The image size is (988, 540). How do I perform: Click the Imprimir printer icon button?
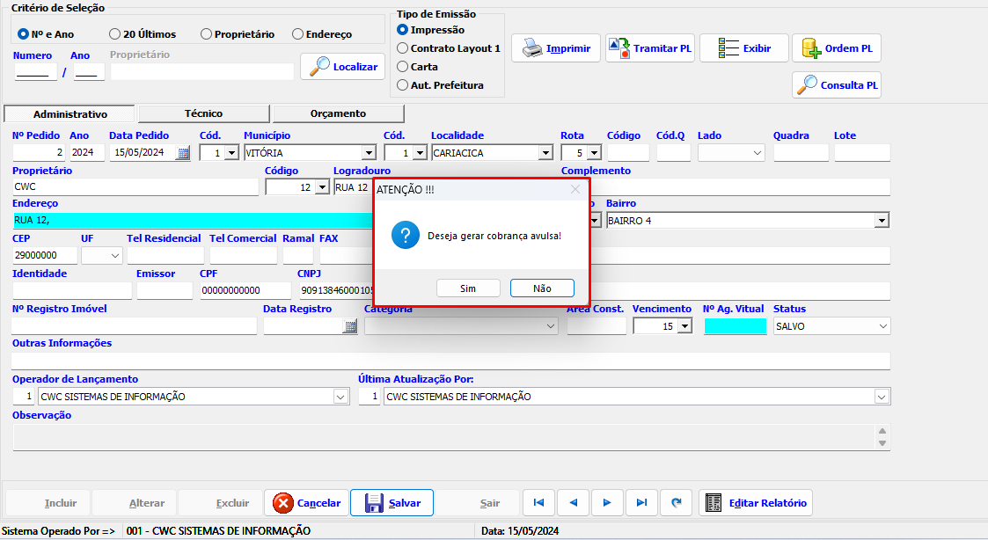(x=556, y=48)
